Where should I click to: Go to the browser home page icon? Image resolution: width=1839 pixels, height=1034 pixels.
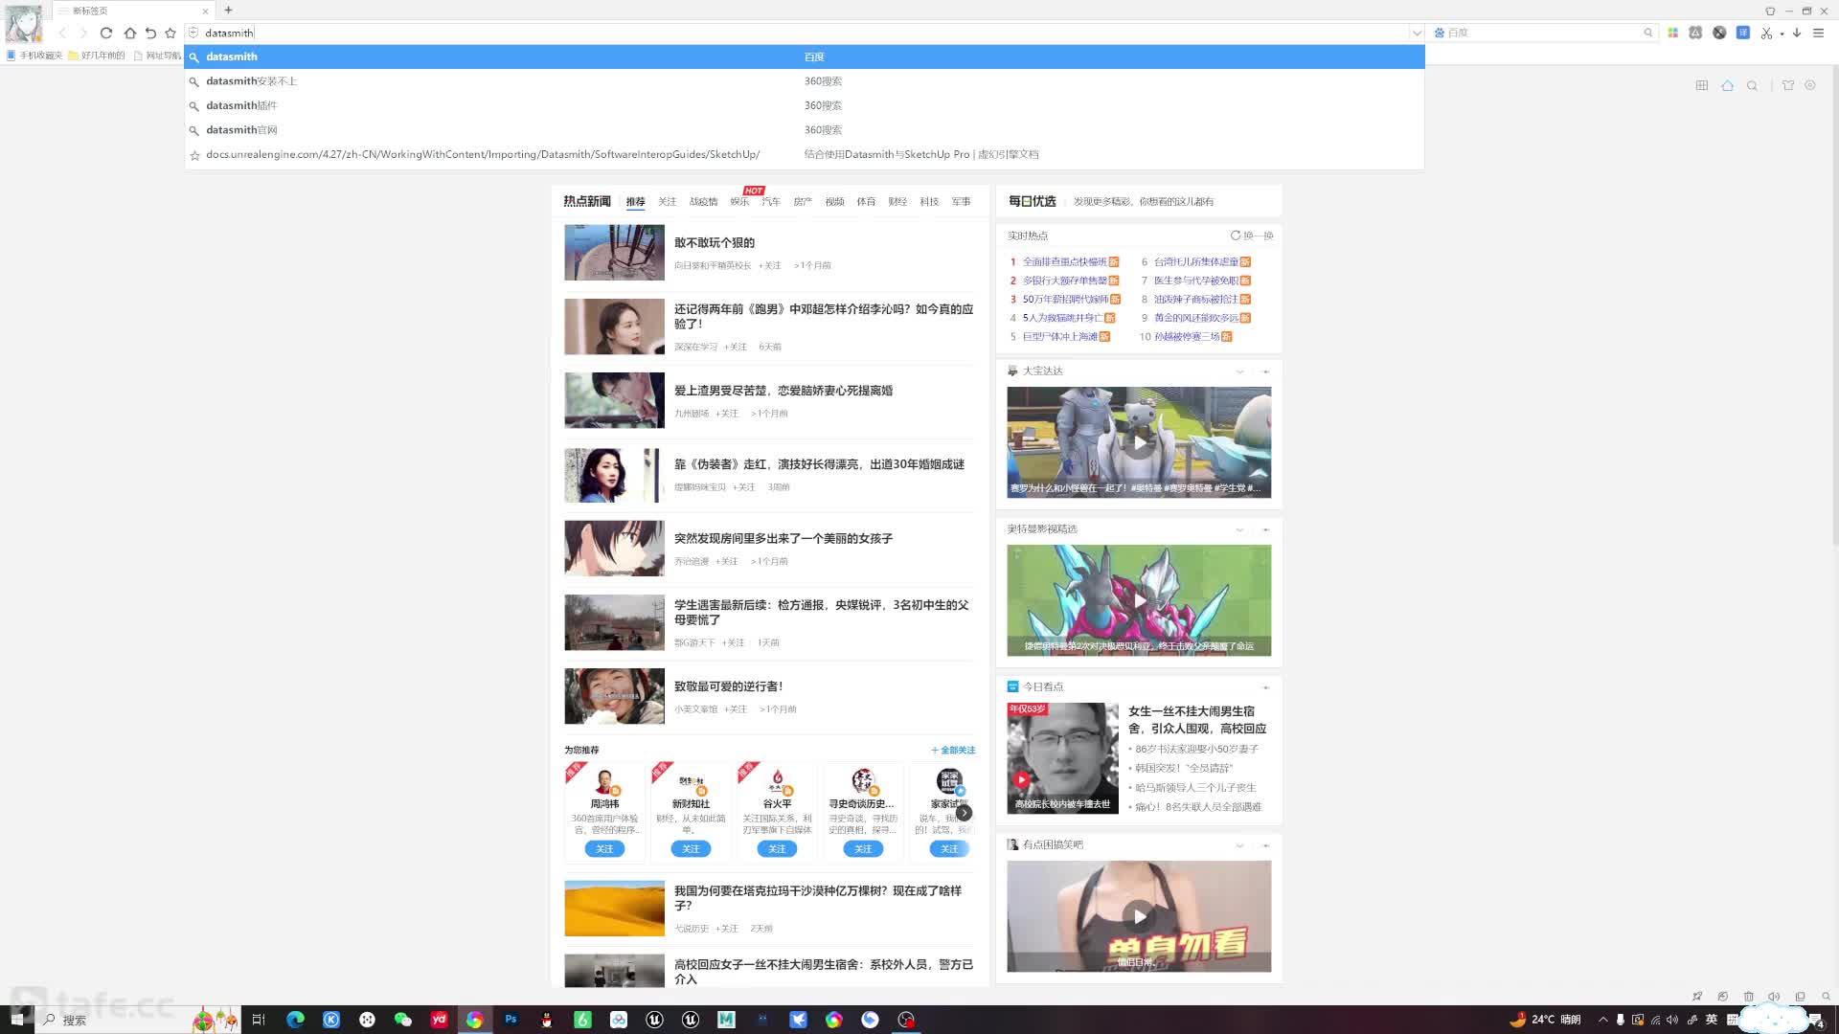[x=130, y=33]
